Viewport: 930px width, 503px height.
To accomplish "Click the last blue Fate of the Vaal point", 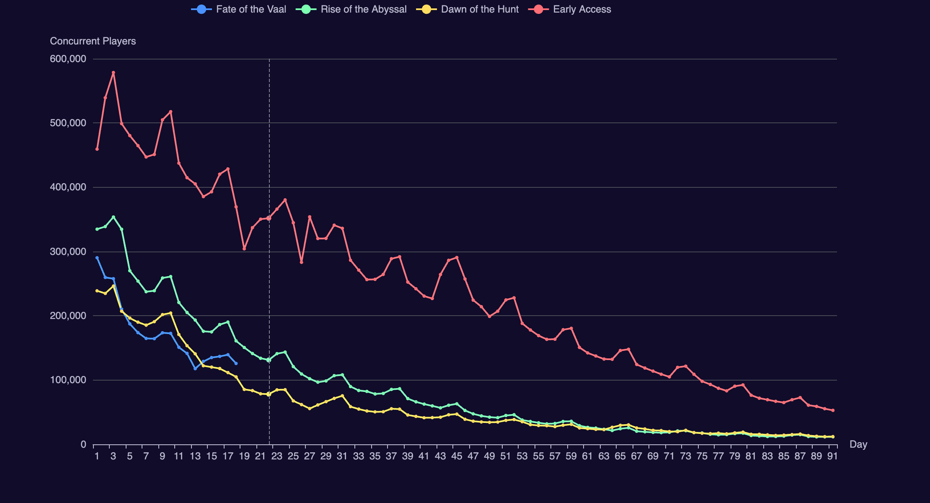I will click(236, 363).
